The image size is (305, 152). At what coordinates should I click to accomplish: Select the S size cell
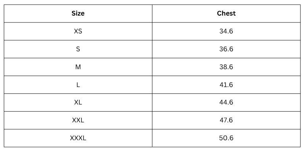78,49
